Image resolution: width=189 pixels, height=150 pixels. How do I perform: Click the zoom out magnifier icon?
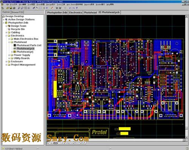pyautogui.click(x=22, y=8)
